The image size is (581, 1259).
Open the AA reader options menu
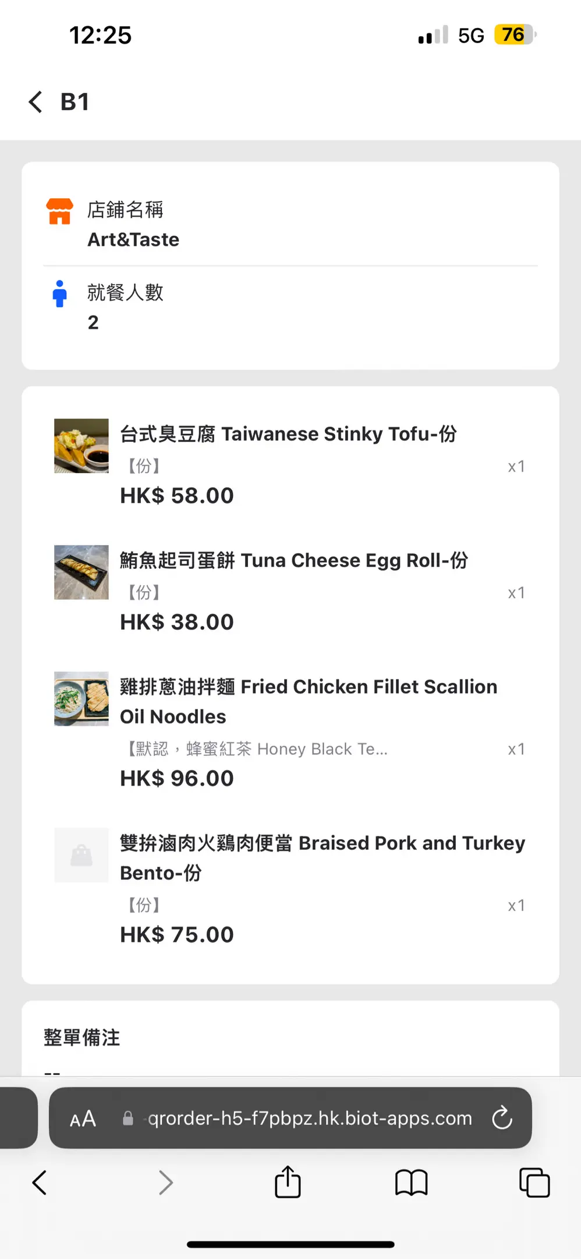(x=83, y=1119)
